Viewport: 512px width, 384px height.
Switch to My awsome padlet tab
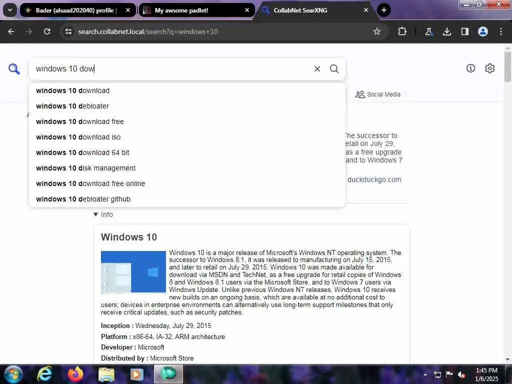pos(197,10)
